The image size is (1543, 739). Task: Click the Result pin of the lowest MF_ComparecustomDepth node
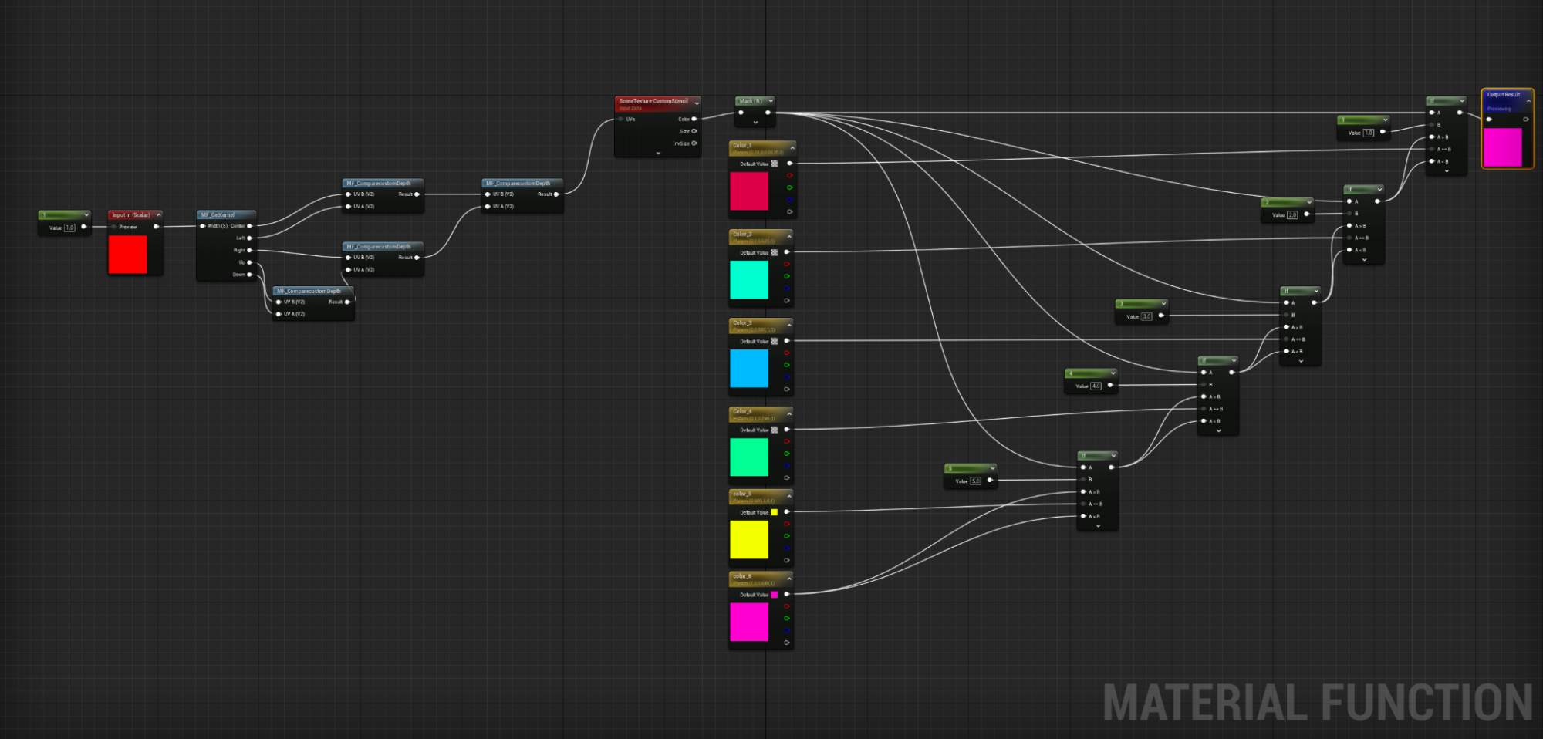[347, 302]
